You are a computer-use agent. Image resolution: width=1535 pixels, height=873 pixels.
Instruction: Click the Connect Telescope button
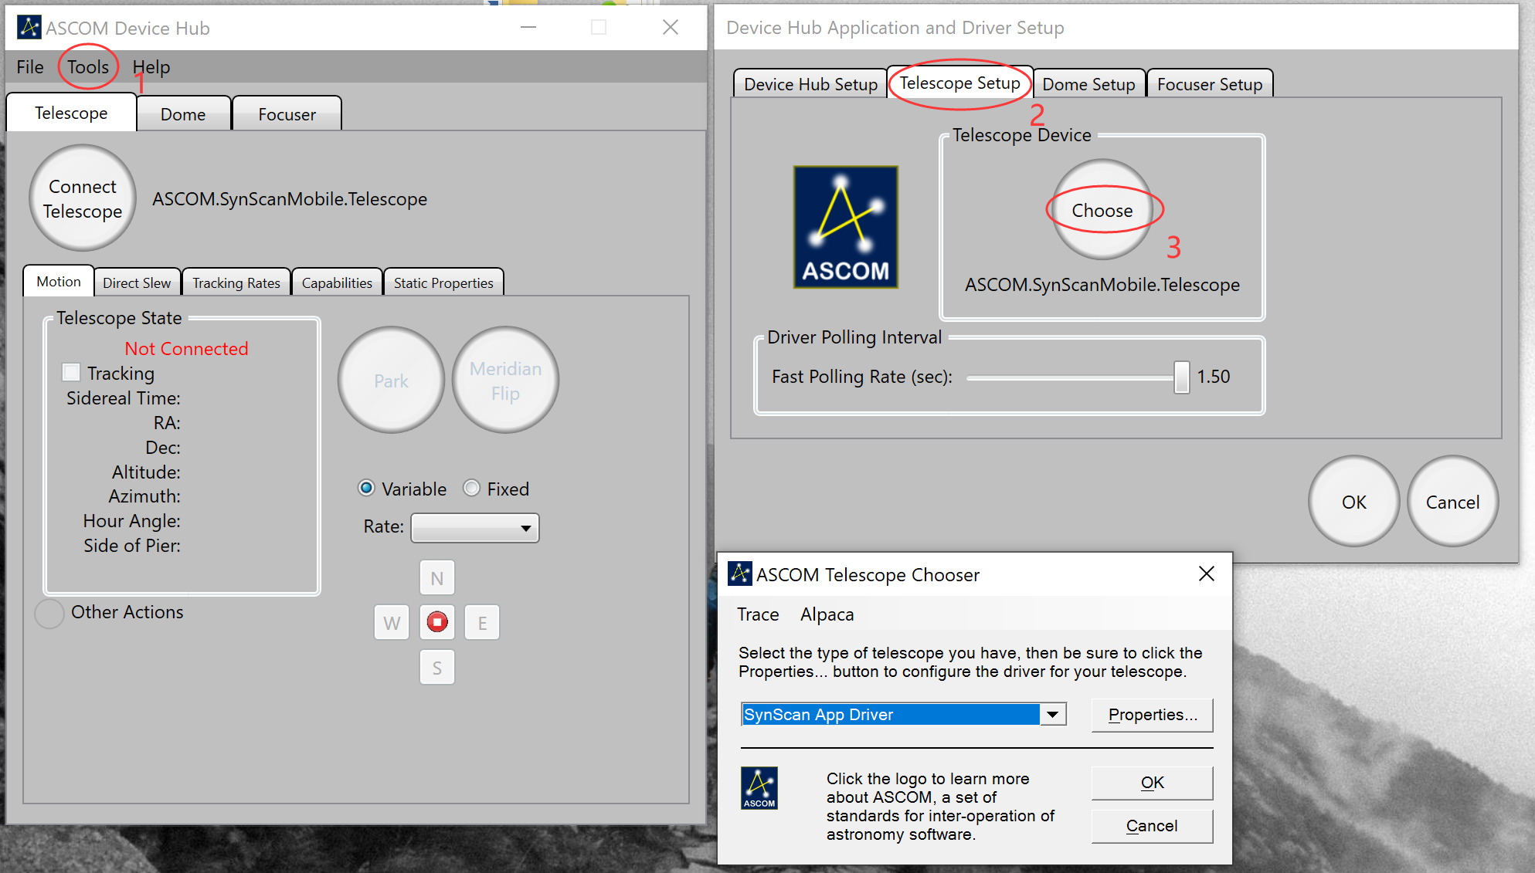(x=81, y=198)
